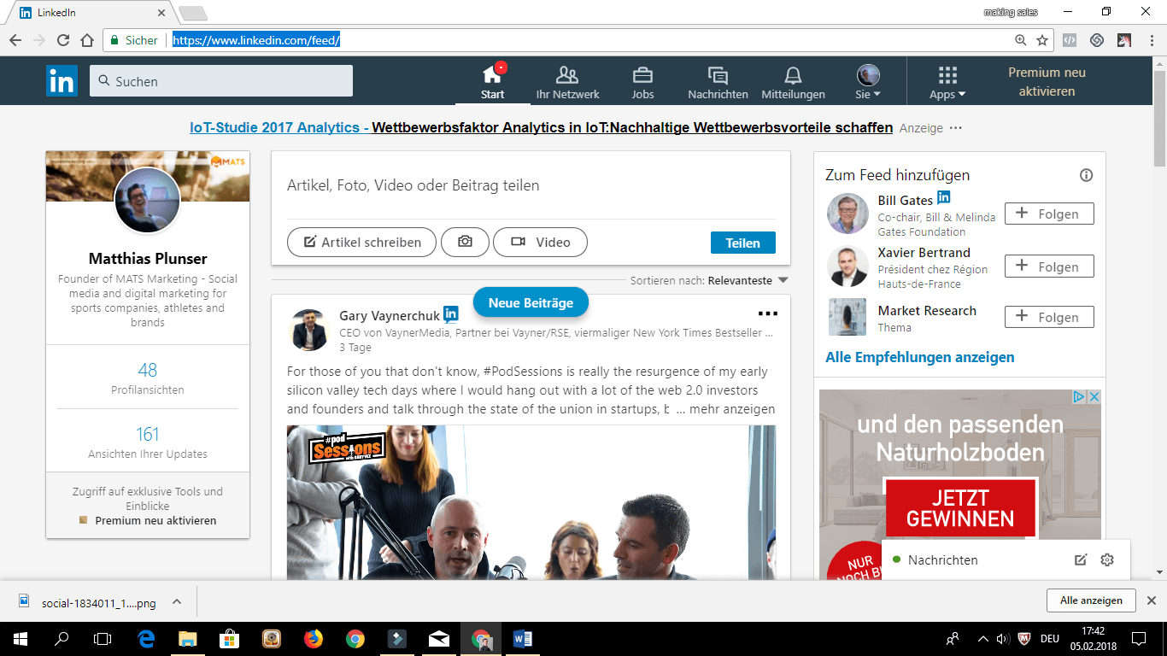Open social-1834011 png downloaded file
1167x656 pixels.
pyautogui.click(x=90, y=602)
